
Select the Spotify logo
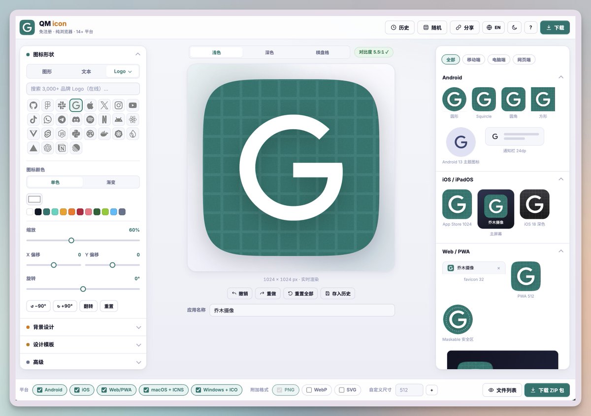(x=90, y=119)
